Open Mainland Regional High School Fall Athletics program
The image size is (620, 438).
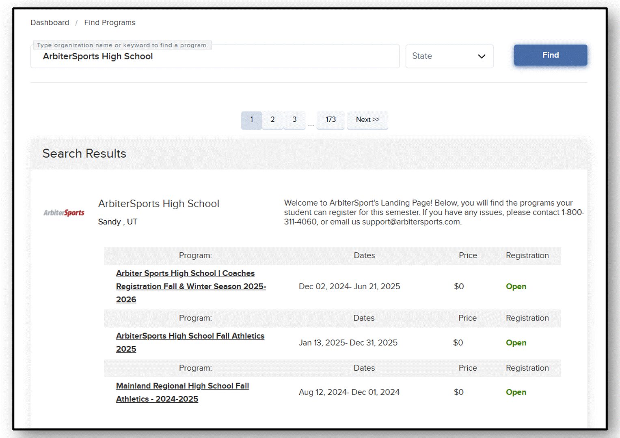point(182,392)
